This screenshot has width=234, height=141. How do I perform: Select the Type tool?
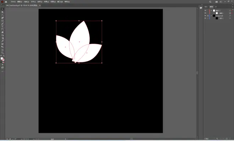2,27
